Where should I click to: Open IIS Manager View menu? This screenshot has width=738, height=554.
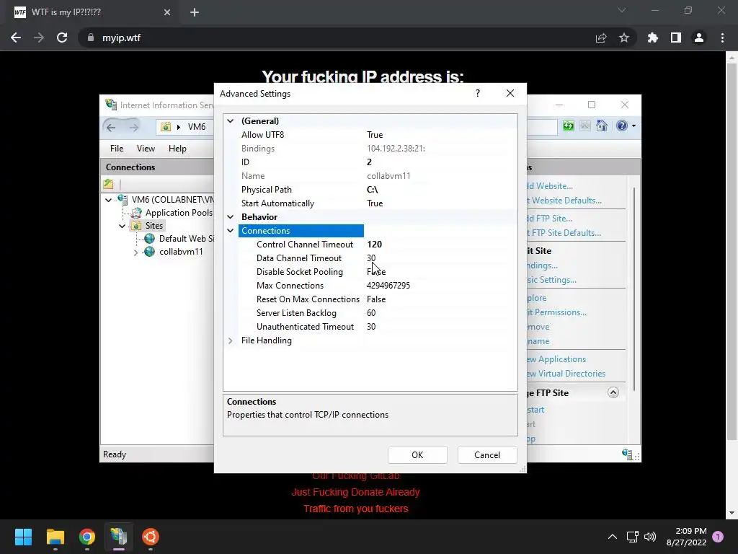(146, 149)
